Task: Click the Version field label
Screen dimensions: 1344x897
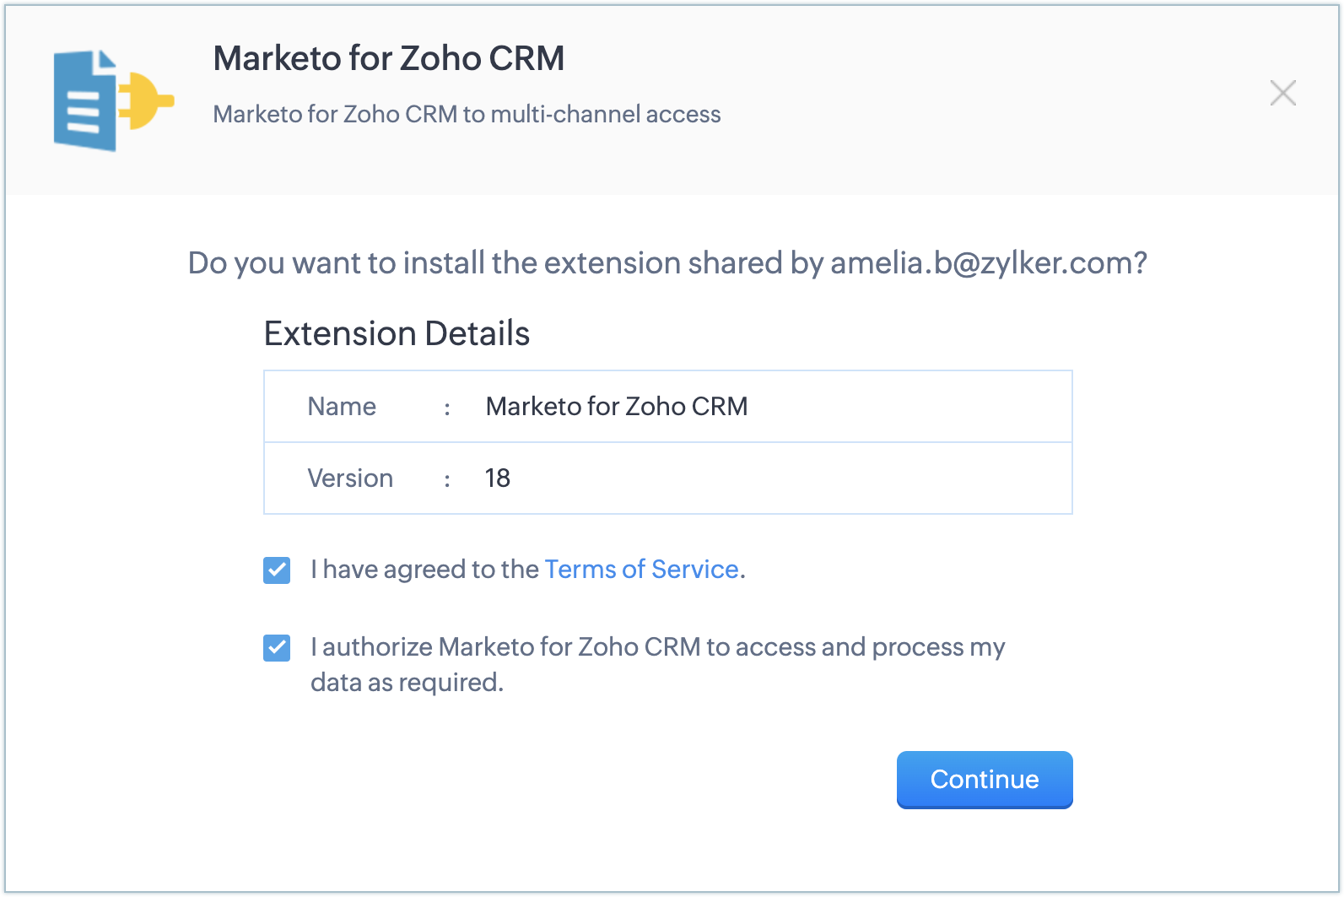Action: (350, 478)
